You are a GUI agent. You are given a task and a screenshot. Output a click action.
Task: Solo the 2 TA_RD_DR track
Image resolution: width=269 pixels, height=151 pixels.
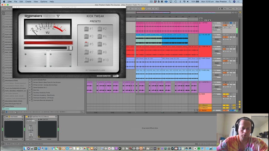coord(231,35)
